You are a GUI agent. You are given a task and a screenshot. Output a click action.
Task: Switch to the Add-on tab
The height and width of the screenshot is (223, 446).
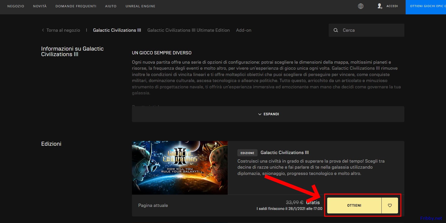pos(244,30)
